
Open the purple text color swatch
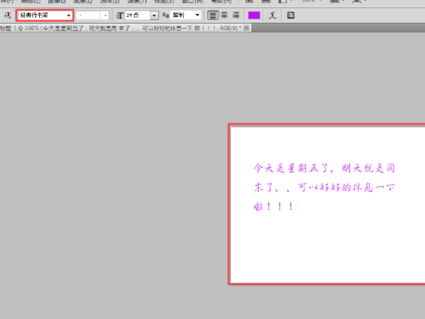[x=254, y=15]
